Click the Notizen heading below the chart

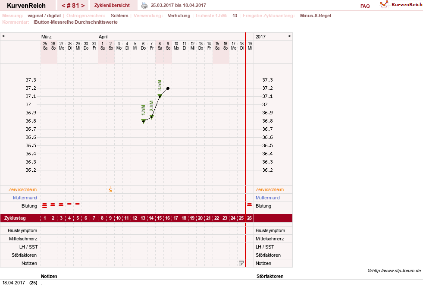pyautogui.click(x=49, y=276)
